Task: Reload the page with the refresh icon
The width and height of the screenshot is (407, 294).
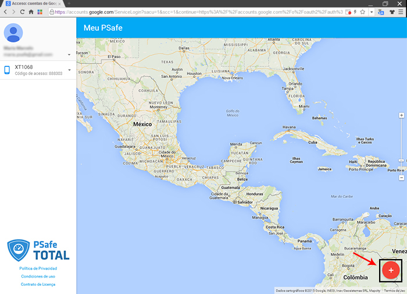Action: (x=22, y=12)
